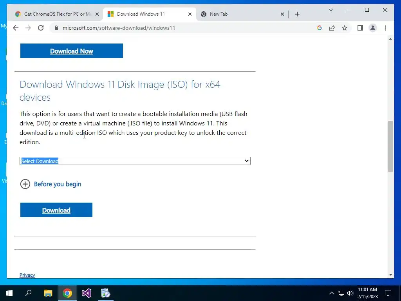Open taskbar search magnifier

click(x=28, y=293)
